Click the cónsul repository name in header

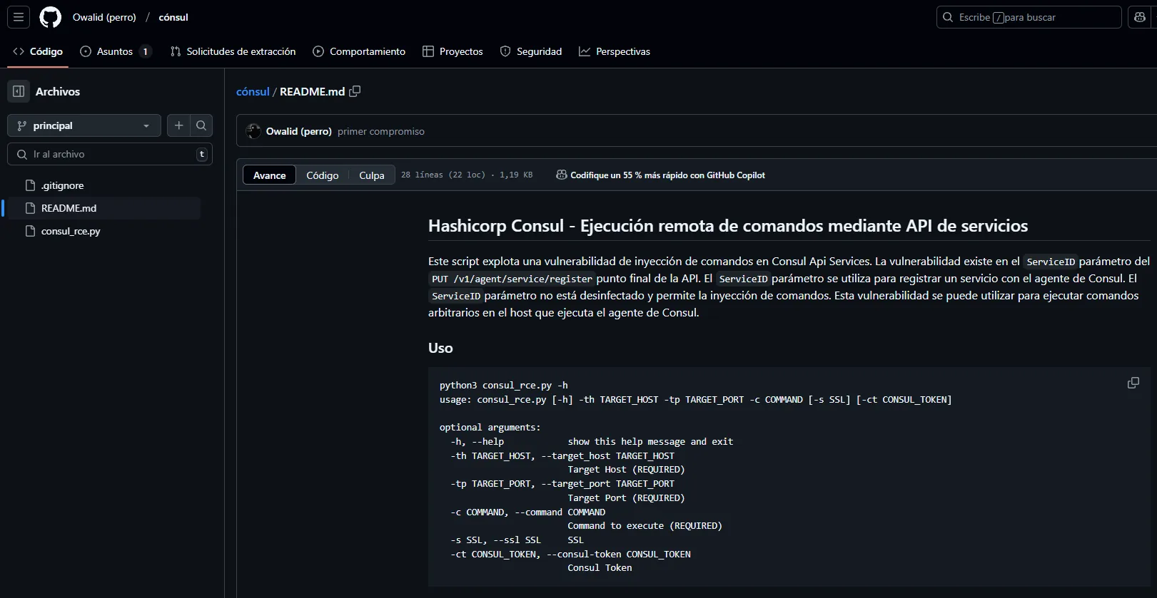pos(173,17)
